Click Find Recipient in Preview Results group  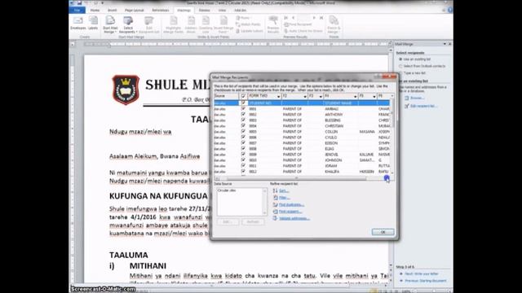[x=298, y=24]
